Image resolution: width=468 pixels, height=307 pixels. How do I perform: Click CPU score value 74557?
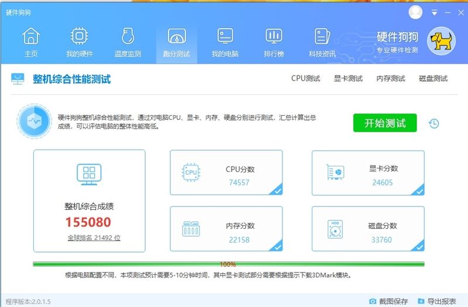click(x=239, y=182)
